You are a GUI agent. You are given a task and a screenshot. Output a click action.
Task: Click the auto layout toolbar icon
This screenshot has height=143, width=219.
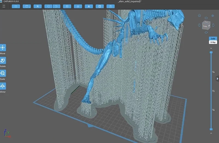(78, 6)
